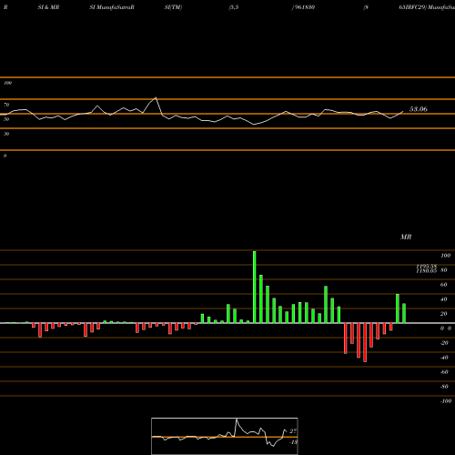
Task: Click the longest red MR histogram bar
Action: point(365,342)
